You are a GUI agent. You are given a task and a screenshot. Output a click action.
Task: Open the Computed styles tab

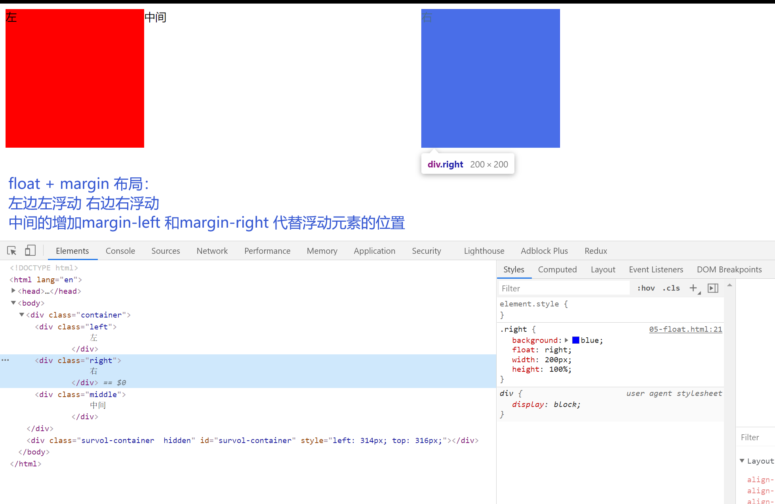557,269
